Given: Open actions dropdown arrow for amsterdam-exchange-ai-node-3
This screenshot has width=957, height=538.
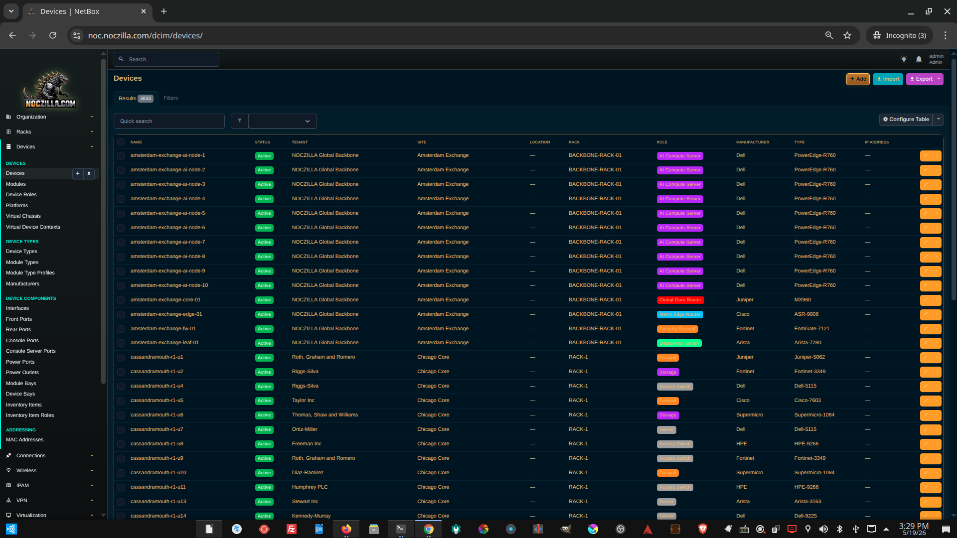Looking at the screenshot, I should pos(937,185).
